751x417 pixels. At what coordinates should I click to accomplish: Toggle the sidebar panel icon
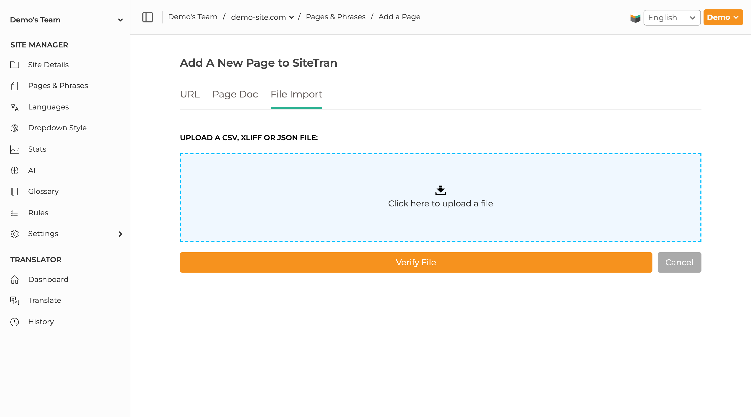point(148,17)
